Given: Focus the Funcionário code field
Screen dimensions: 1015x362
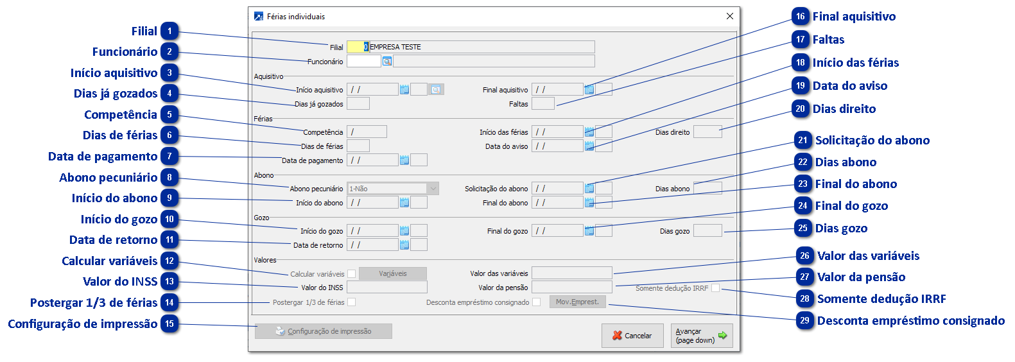Looking at the screenshot, I should (x=363, y=61).
